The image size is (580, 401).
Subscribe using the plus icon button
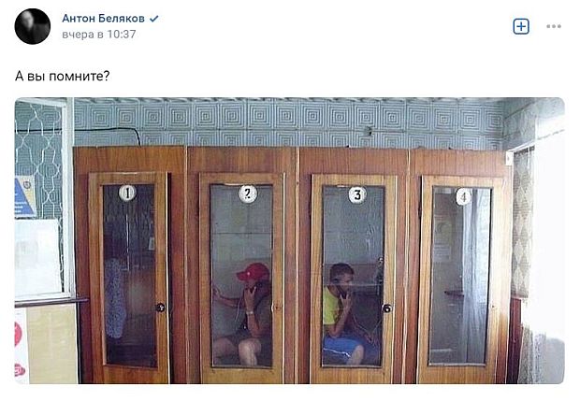point(521,26)
